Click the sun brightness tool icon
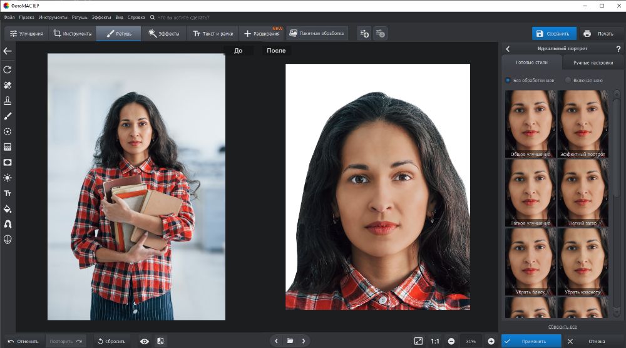Screen dimensions: 626x348 pos(8,178)
